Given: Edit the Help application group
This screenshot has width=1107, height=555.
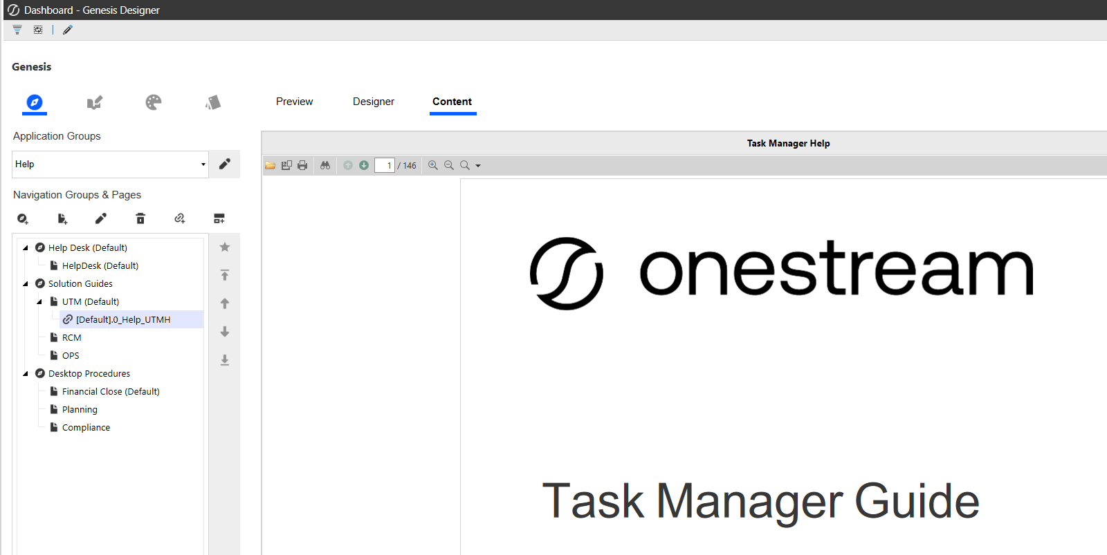Looking at the screenshot, I should (x=225, y=164).
